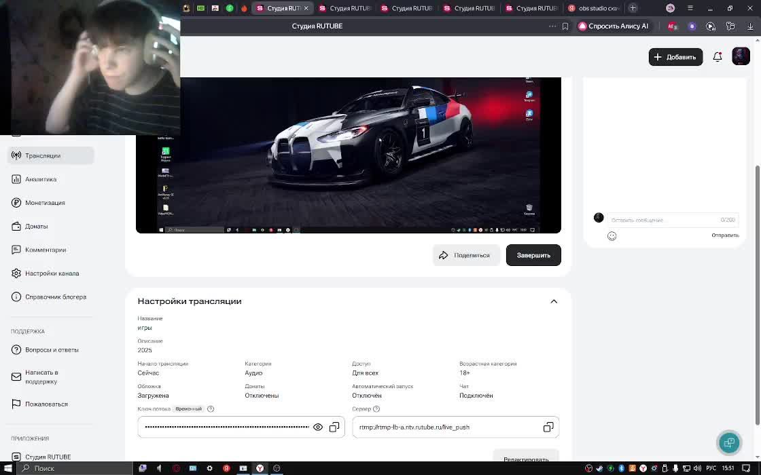The image size is (761, 475).
Task: Click the hidden stream key field
Action: (241, 427)
